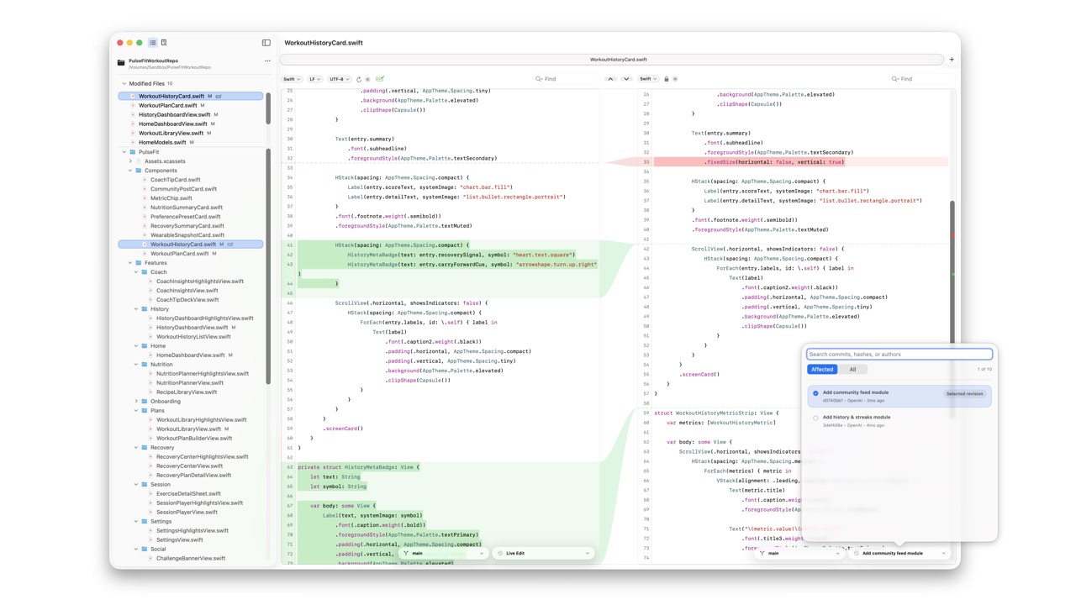Viewport: 1076px width, 605px height.
Task: Open the Live Edit revision dropdown
Action: tap(543, 554)
